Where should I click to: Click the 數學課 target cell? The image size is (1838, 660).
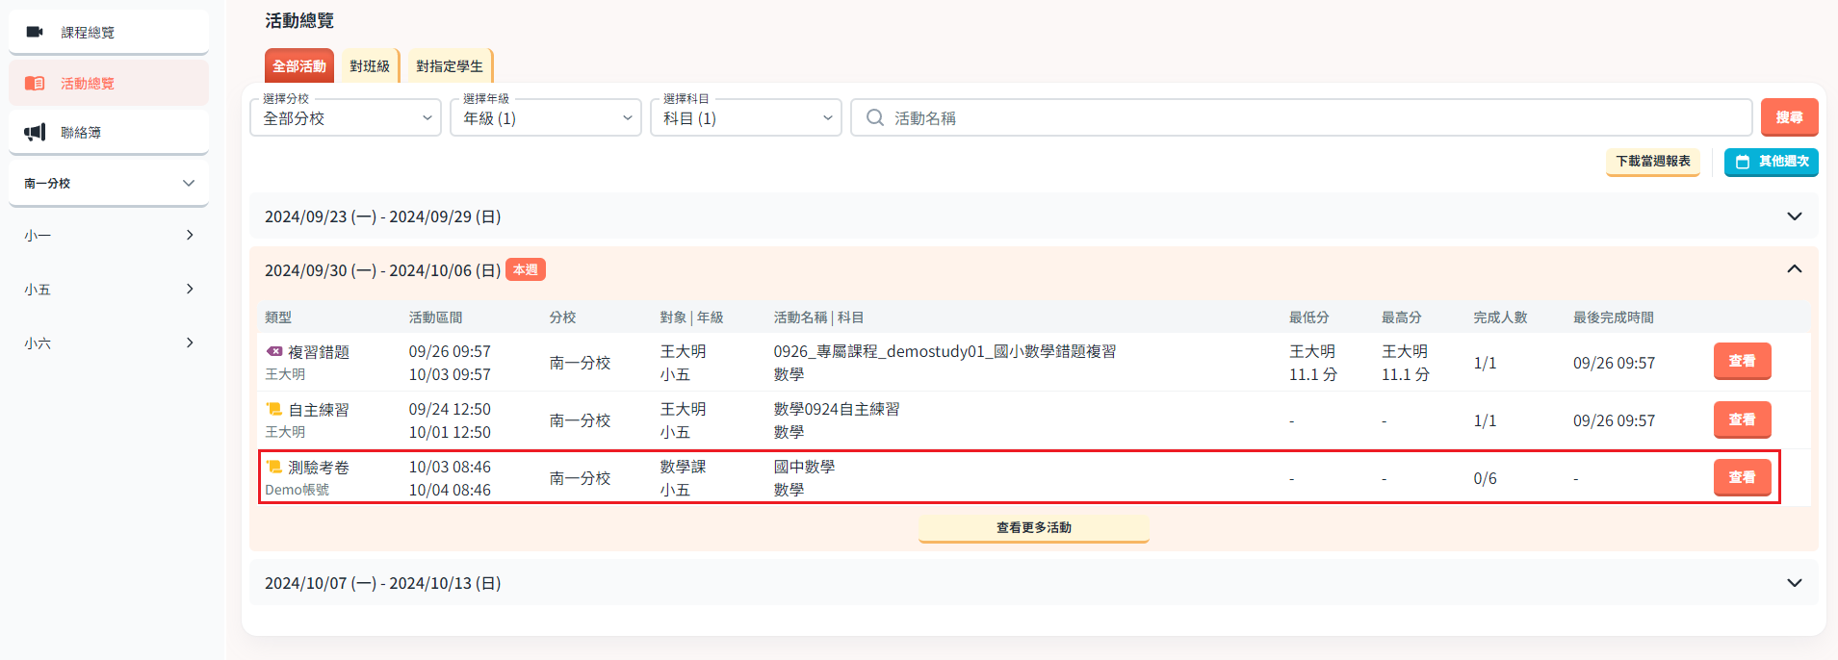click(683, 467)
